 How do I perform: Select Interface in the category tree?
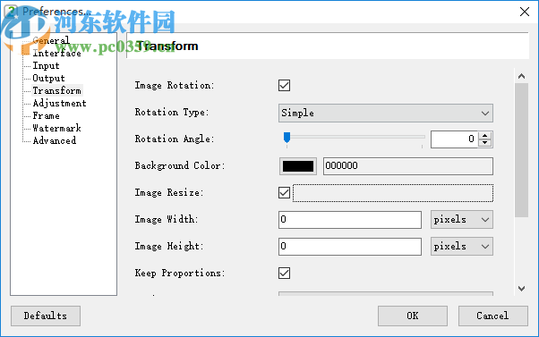tap(56, 53)
